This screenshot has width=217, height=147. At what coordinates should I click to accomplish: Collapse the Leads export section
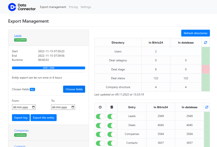click(x=18, y=36)
